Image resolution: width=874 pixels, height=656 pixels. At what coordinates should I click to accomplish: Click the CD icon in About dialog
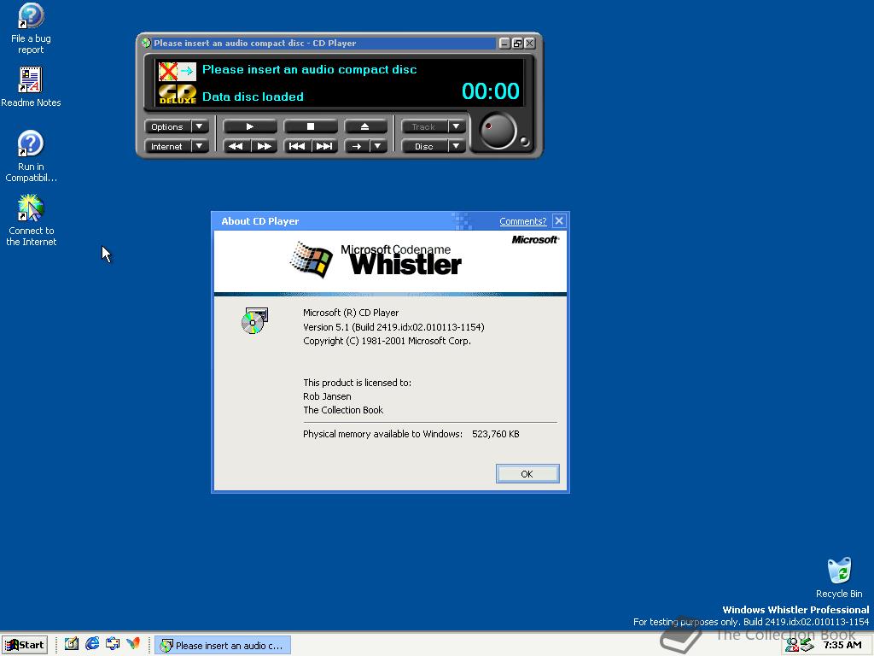[254, 321]
